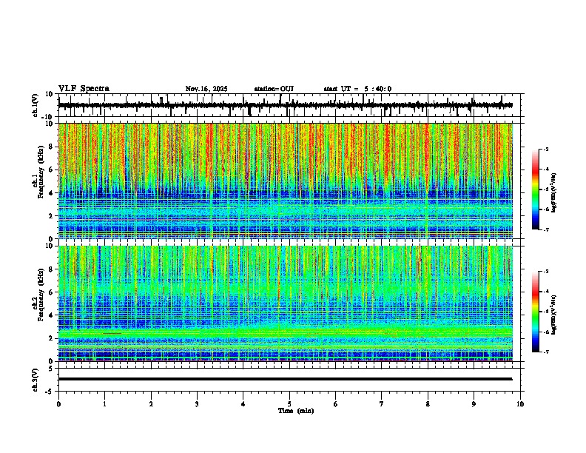This screenshot has height=453, width=586.
Task: Click the "start UT = 5 :40: 0" text
Action: (357, 89)
